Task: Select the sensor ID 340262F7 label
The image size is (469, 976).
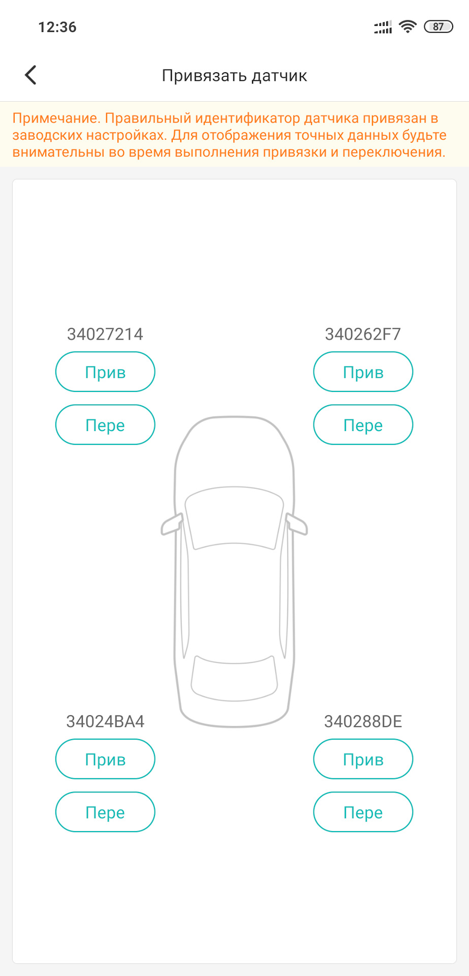Action: point(363,334)
